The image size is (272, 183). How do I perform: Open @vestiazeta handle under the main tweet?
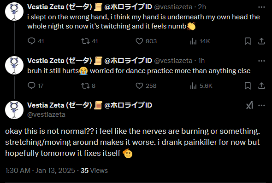coord(46,114)
